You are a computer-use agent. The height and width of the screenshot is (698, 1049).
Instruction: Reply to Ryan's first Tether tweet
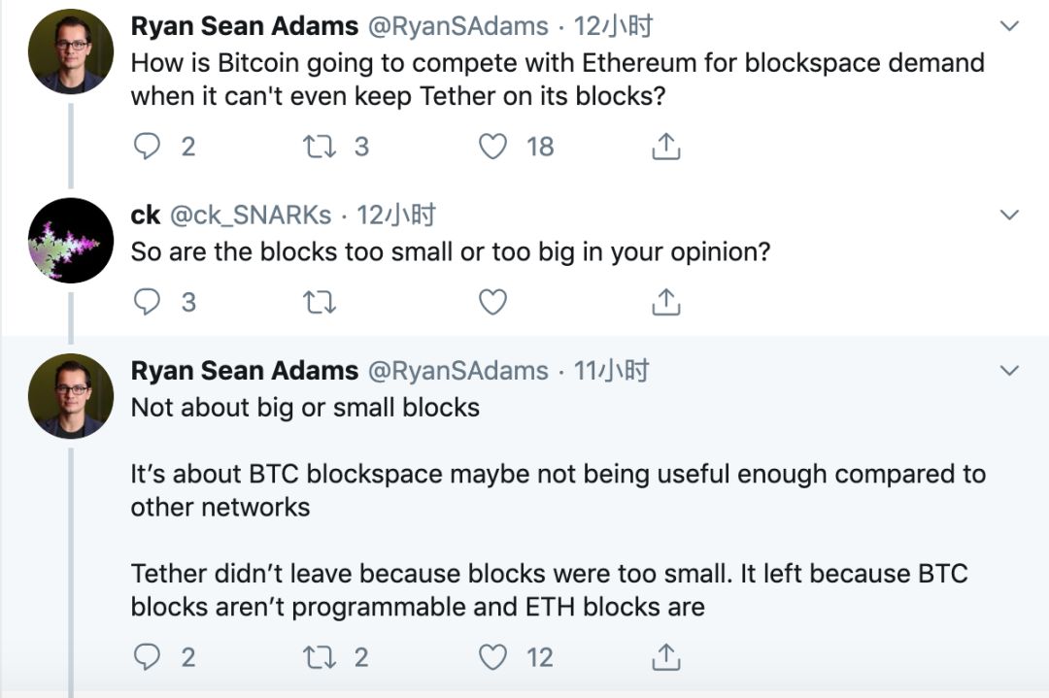[147, 147]
